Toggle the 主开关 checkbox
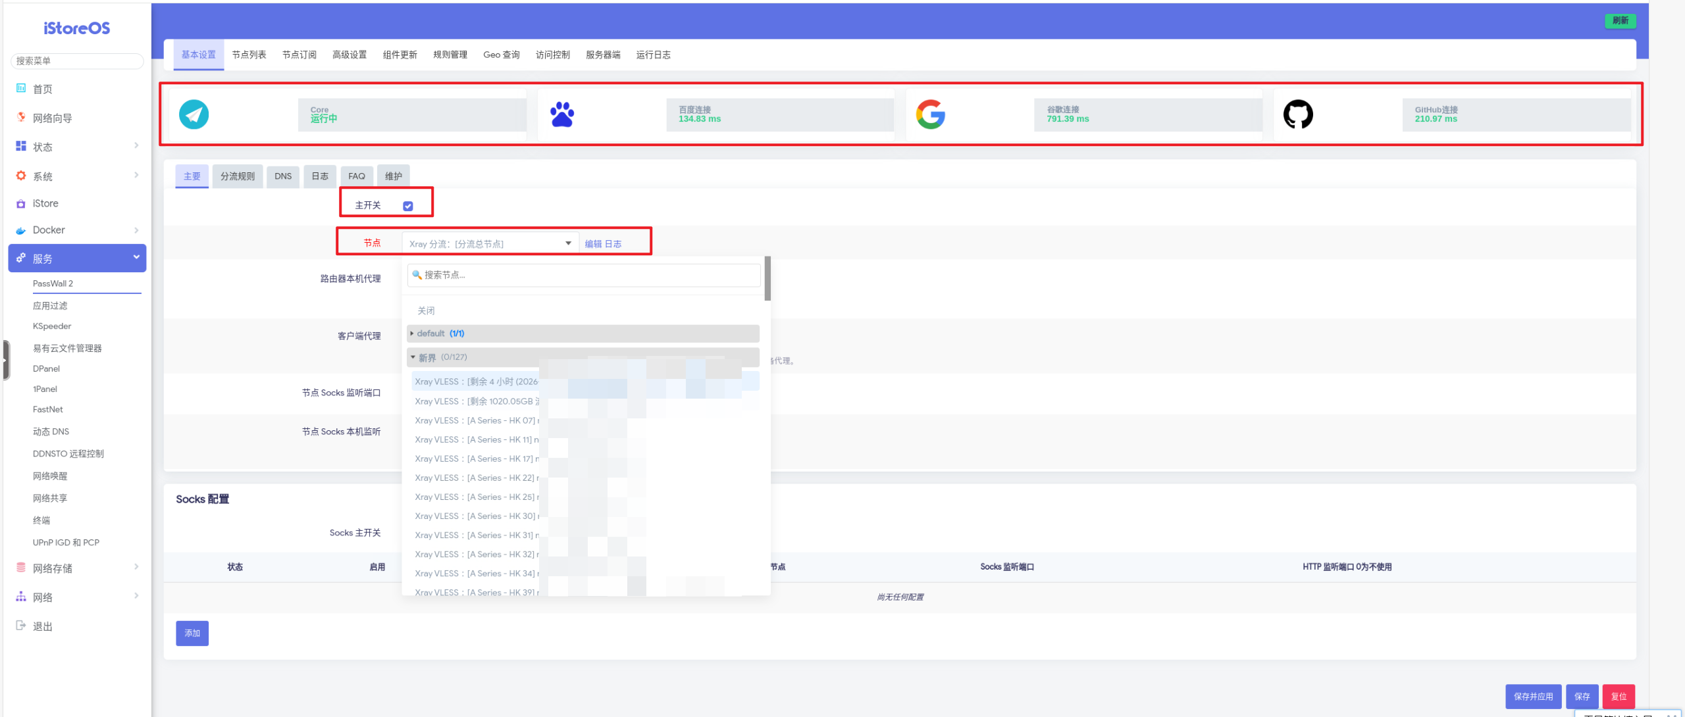The width and height of the screenshot is (1685, 717). click(x=408, y=206)
